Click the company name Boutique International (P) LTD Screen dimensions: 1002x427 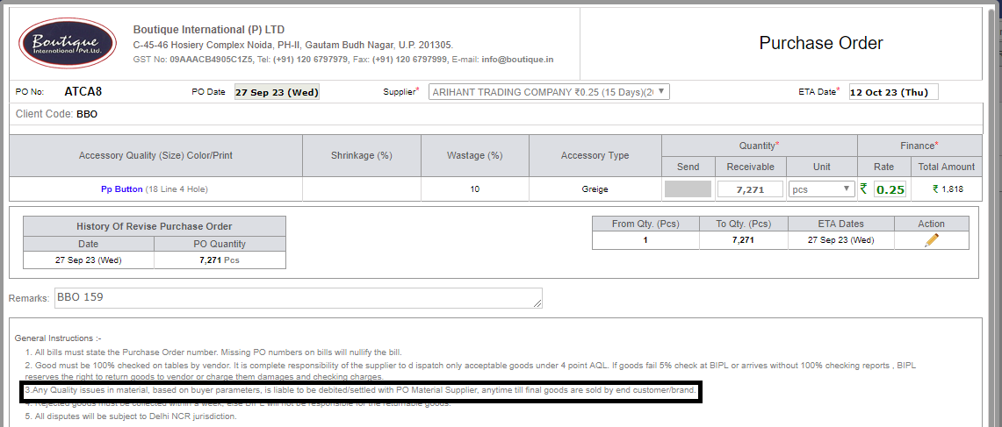209,29
